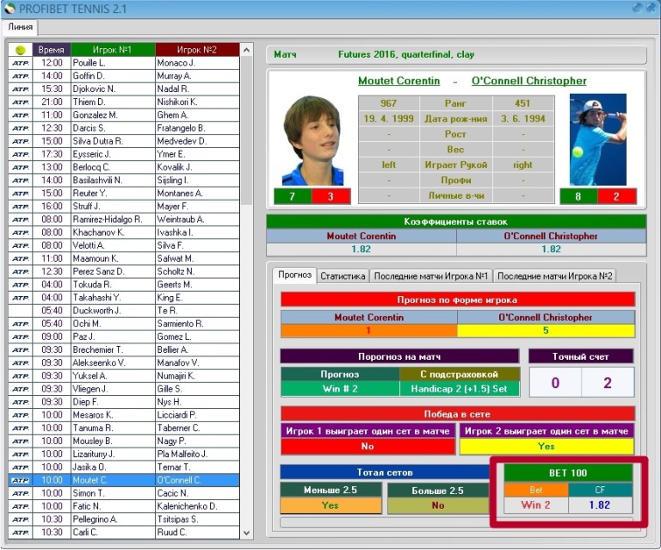The width and height of the screenshot is (661, 550).
Task: Click ATP icon in the Pouille L. row
Action: (x=20, y=63)
